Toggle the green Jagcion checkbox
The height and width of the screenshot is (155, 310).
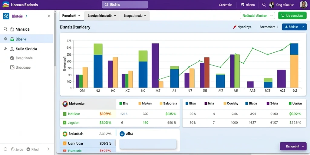[x=64, y=123]
